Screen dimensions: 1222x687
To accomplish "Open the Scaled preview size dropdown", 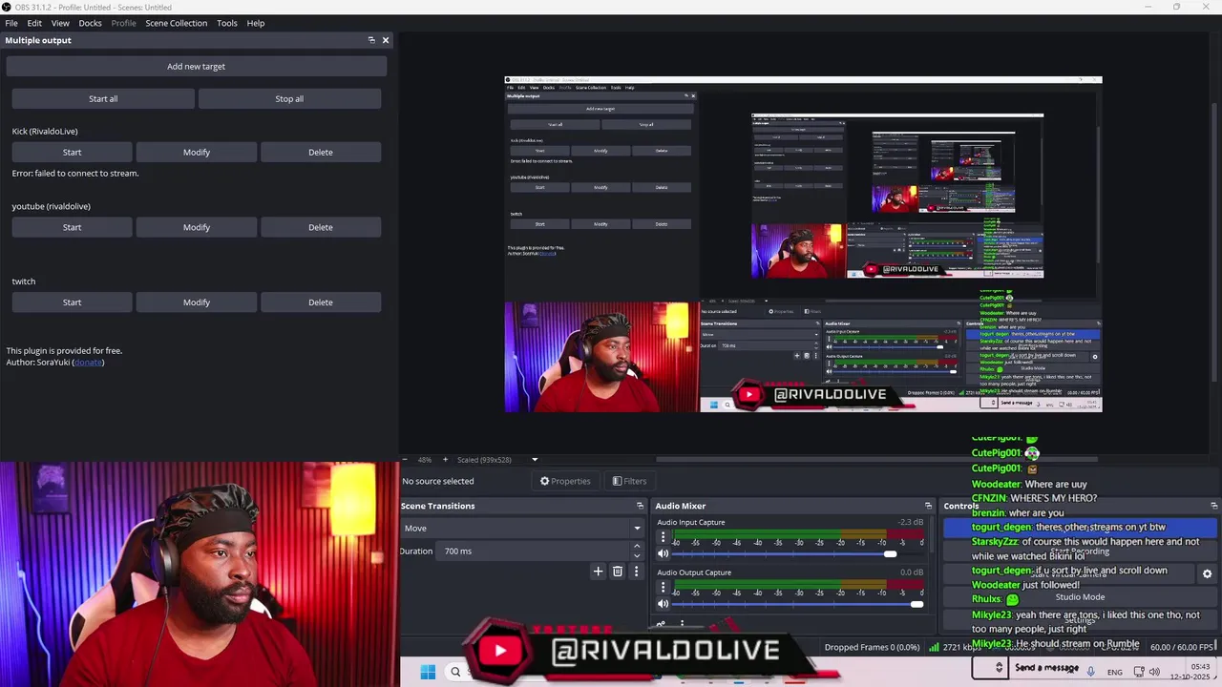I will click(535, 460).
